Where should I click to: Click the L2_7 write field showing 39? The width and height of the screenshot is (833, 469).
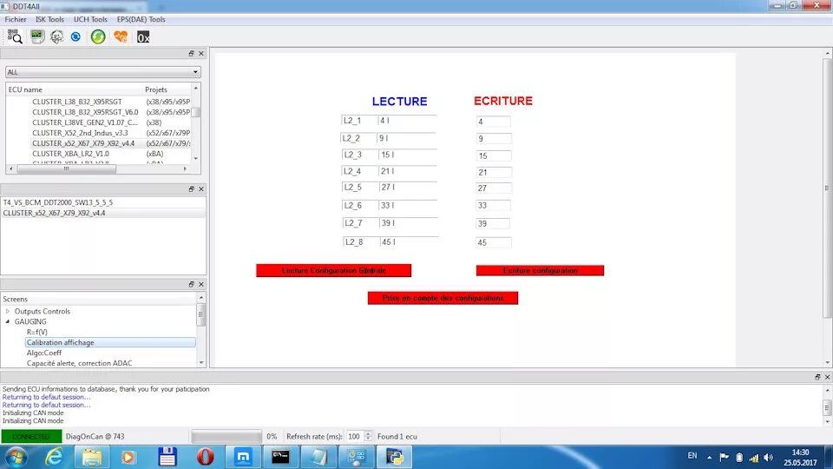tap(493, 223)
